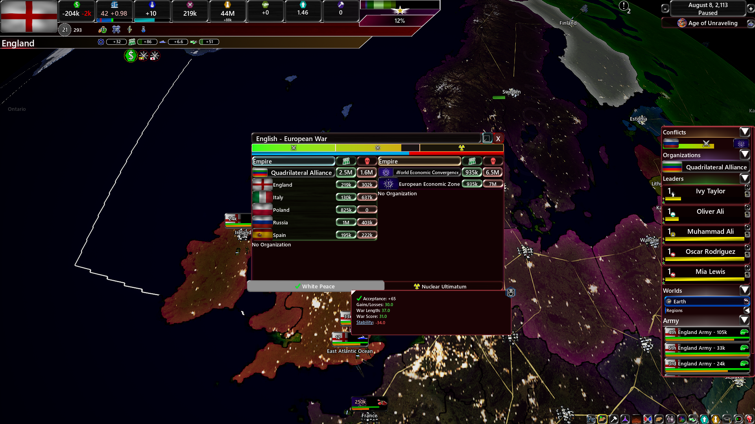
Task: Sort left side by troops icon
Action: [x=346, y=161]
